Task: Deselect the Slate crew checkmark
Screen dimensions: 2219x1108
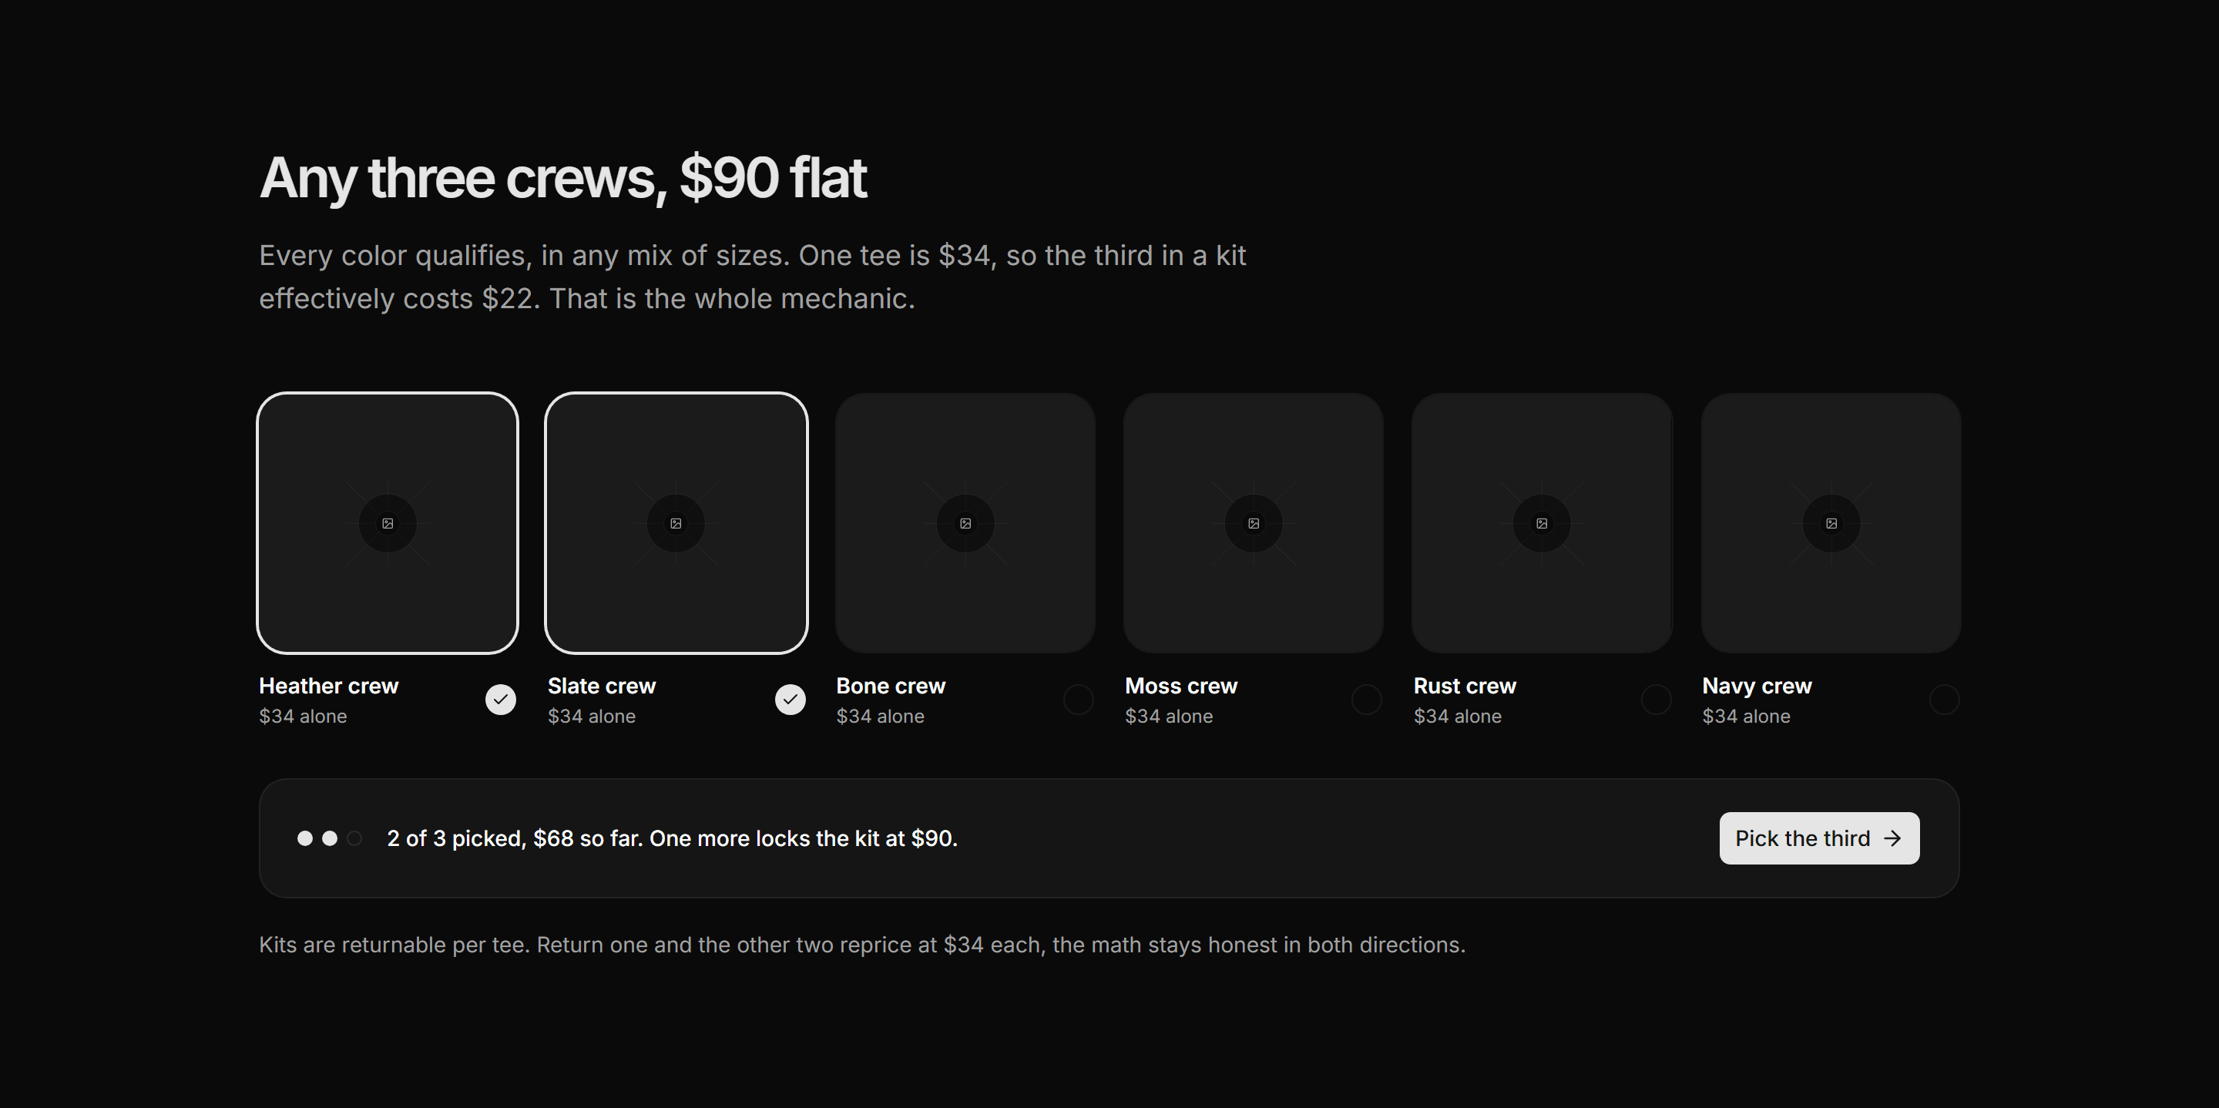Action: pyautogui.click(x=790, y=700)
